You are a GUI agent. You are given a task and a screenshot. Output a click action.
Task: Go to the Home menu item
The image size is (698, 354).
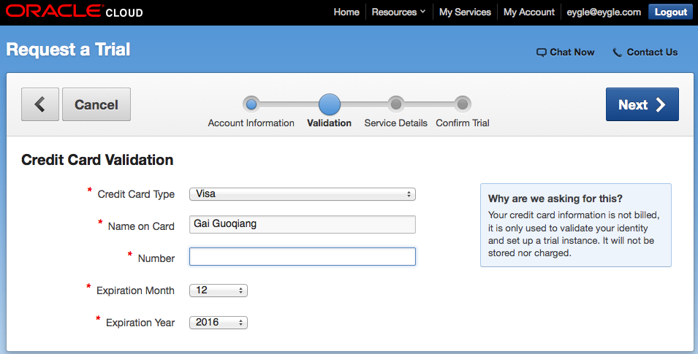(x=346, y=12)
